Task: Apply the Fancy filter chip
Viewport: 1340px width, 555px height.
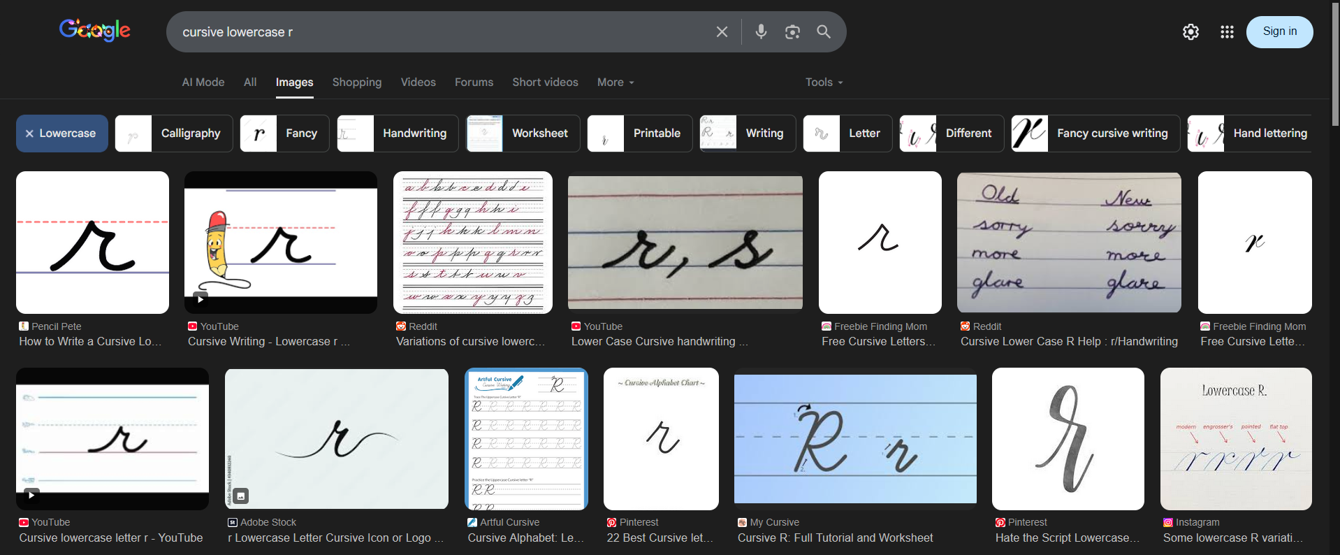Action: (x=284, y=134)
